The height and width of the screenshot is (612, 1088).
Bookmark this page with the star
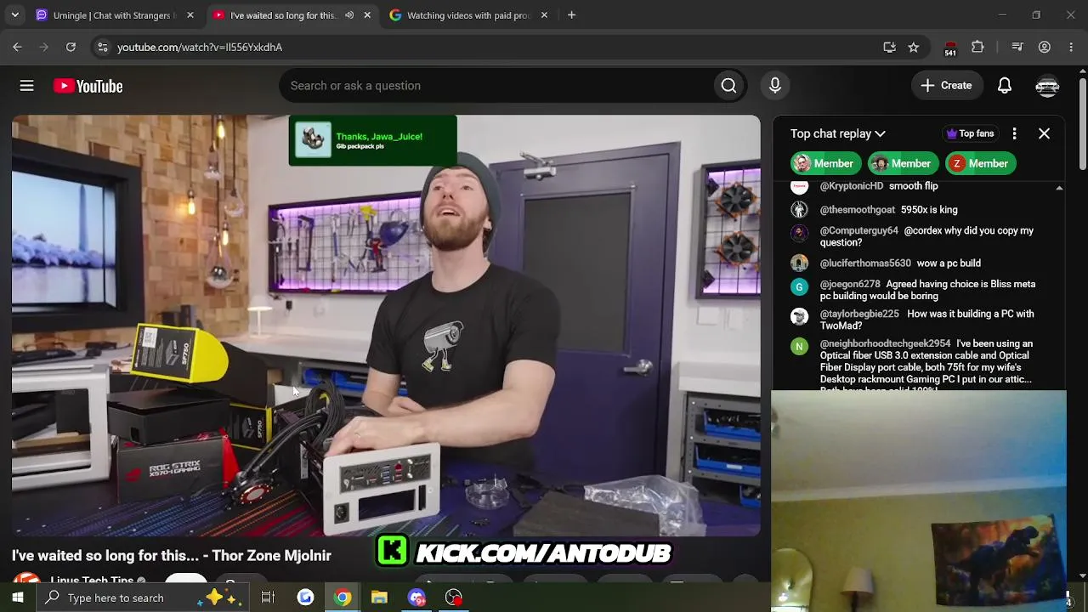point(914,48)
